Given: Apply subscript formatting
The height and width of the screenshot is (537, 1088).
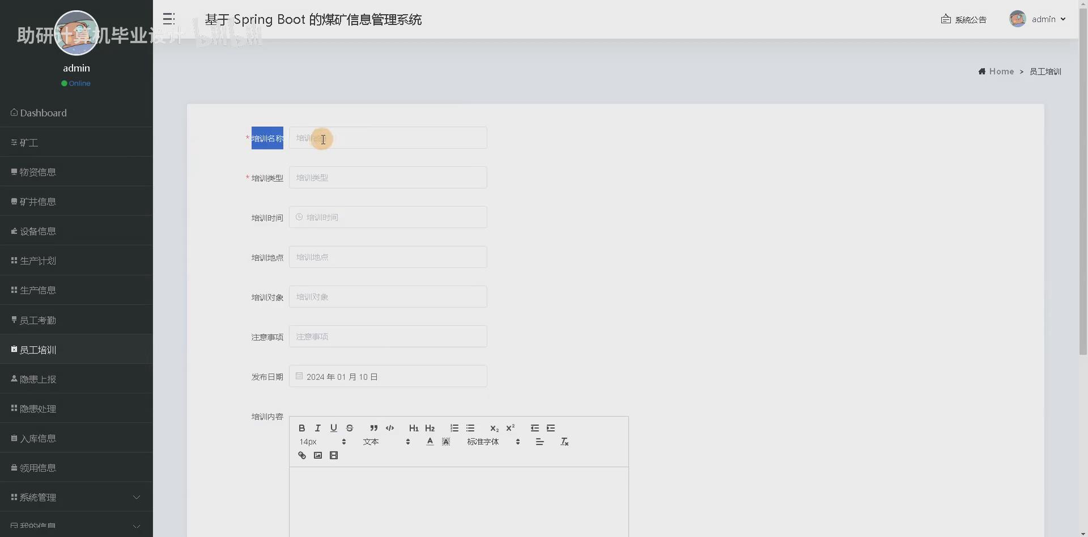Looking at the screenshot, I should [494, 429].
